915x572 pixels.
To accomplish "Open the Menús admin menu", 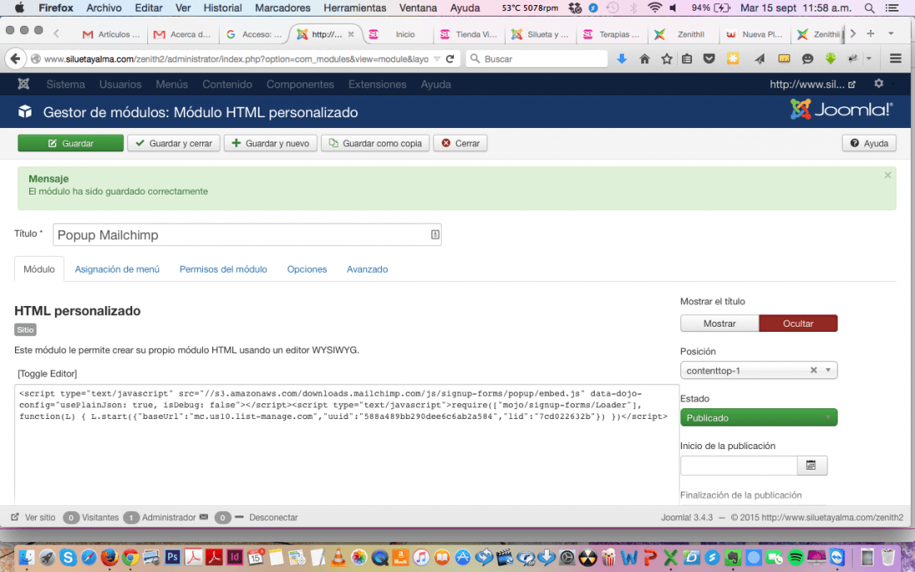I will pyautogui.click(x=171, y=85).
